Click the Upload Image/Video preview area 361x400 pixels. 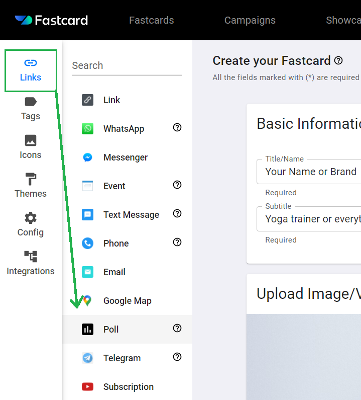(x=304, y=357)
